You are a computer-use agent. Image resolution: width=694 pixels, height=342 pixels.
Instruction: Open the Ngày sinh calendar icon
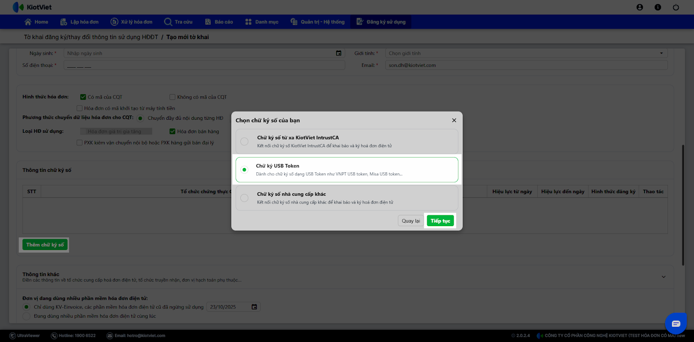coord(339,53)
